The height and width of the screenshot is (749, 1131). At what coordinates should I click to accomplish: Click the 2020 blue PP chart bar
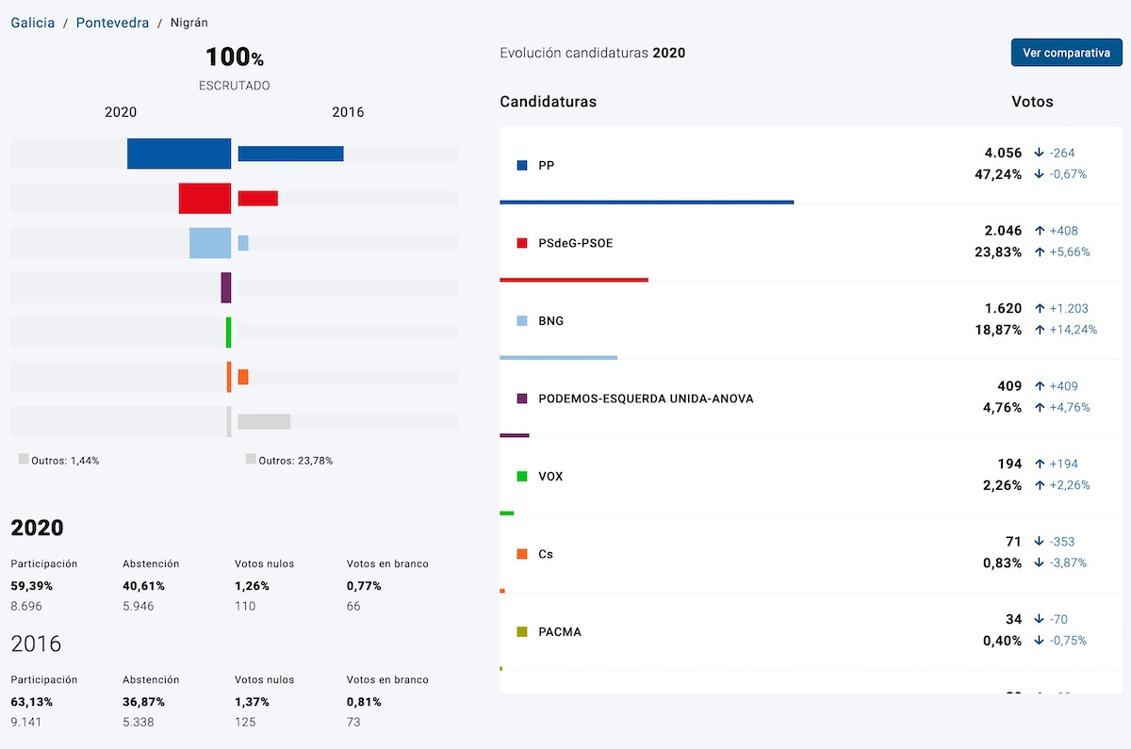click(x=179, y=154)
